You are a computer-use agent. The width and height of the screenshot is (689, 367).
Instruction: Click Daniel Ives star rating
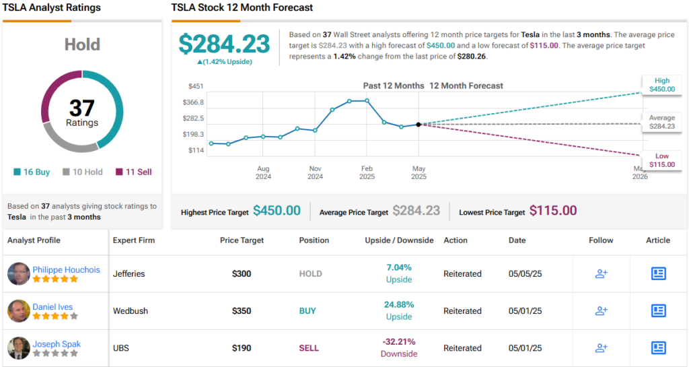55,316
